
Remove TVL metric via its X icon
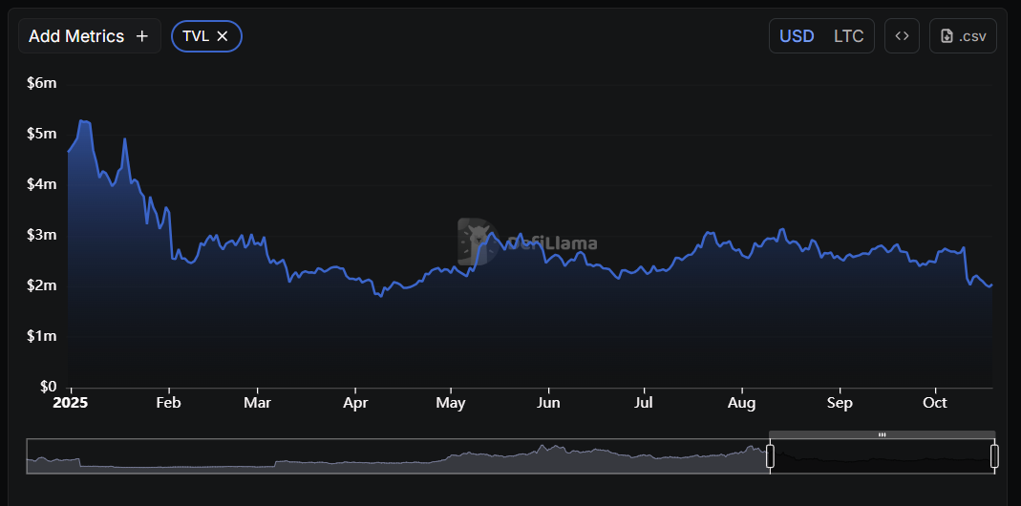point(222,36)
